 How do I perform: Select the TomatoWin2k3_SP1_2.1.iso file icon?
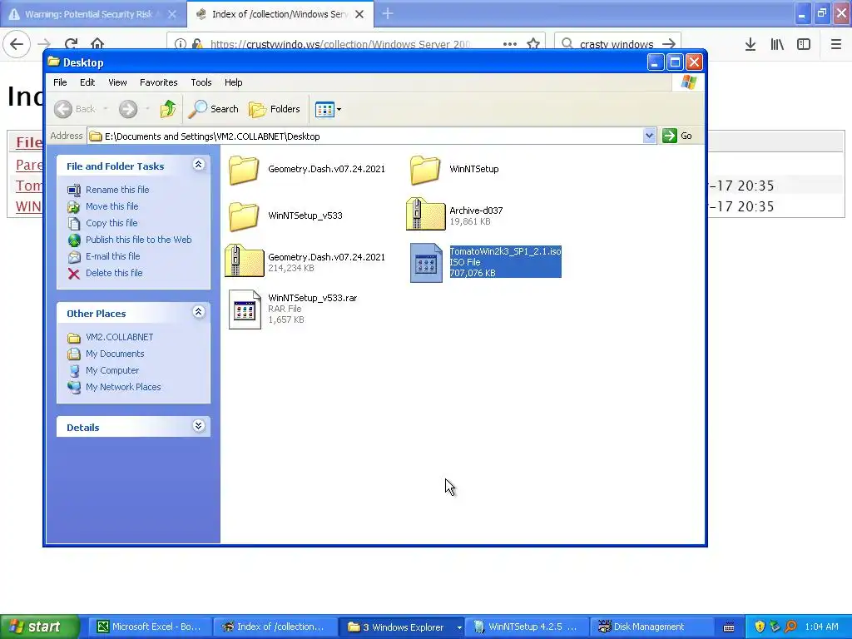click(x=426, y=263)
